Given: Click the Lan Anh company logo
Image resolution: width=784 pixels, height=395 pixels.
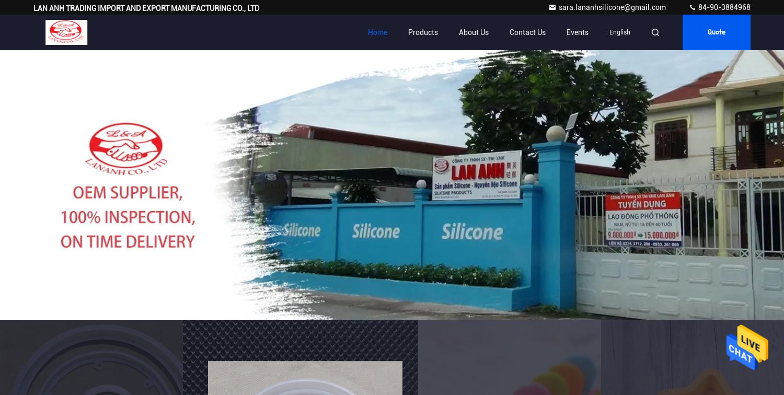Looking at the screenshot, I should click(x=66, y=32).
